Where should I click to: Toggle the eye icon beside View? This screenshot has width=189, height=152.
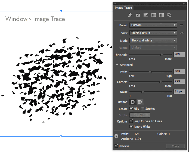182,33
